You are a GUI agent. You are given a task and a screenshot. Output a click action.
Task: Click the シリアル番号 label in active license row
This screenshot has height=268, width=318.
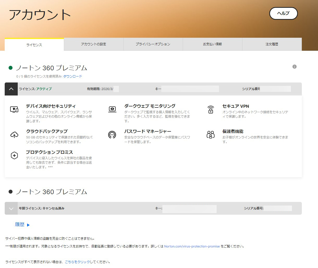pos(251,89)
